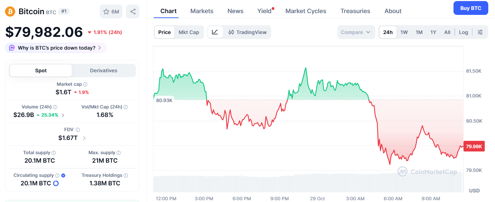The image size is (495, 202).
Task: Open the Chart tab
Action: 169,11
